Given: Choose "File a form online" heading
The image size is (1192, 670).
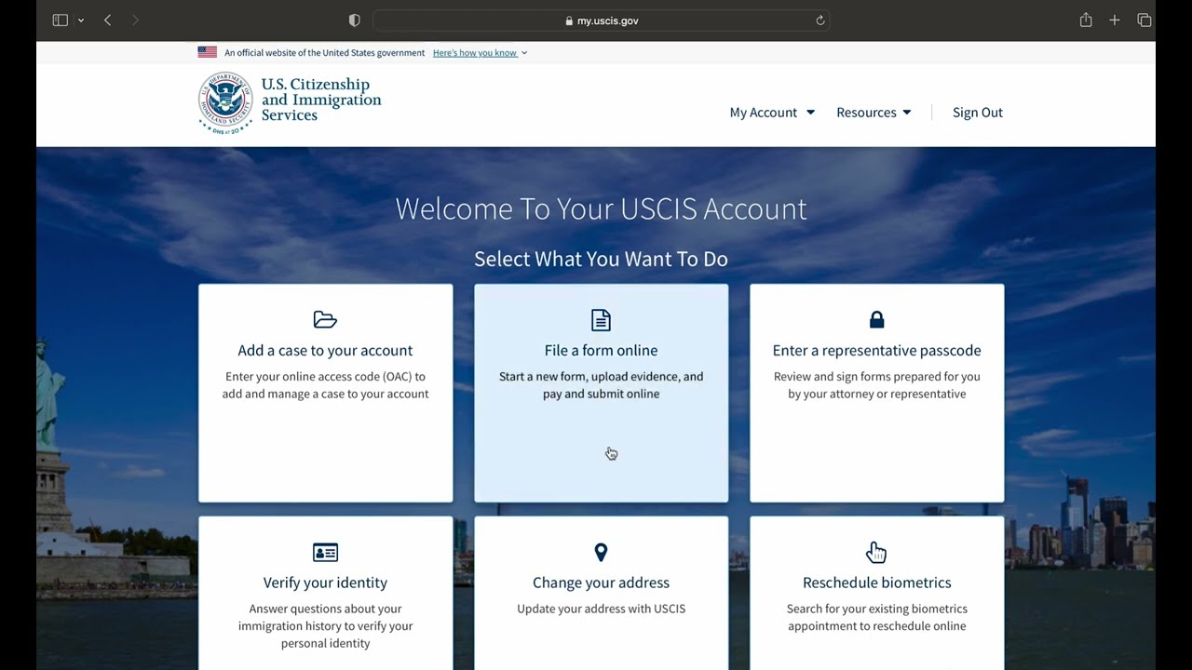Looking at the screenshot, I should point(601,350).
